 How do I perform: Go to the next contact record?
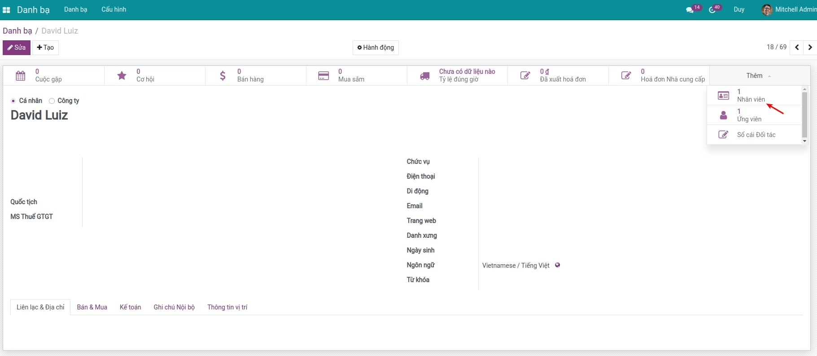(810, 47)
